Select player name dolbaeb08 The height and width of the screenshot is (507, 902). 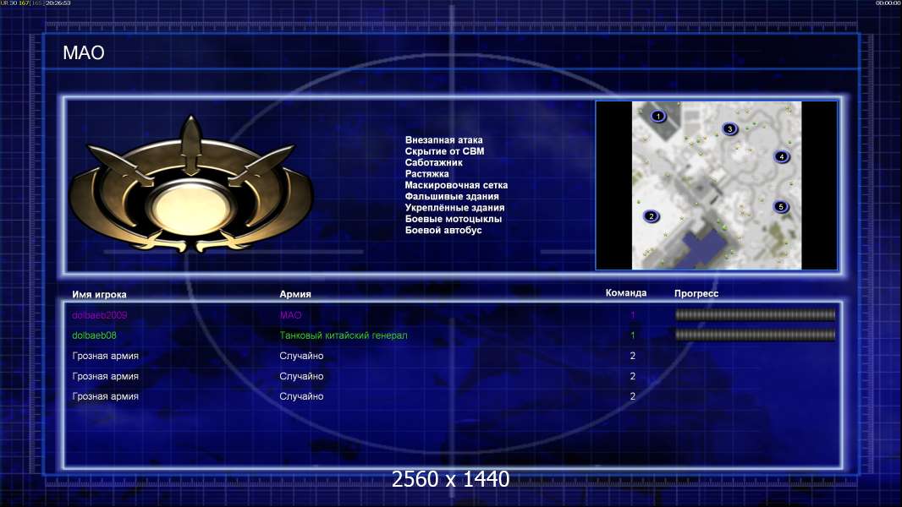(94, 335)
